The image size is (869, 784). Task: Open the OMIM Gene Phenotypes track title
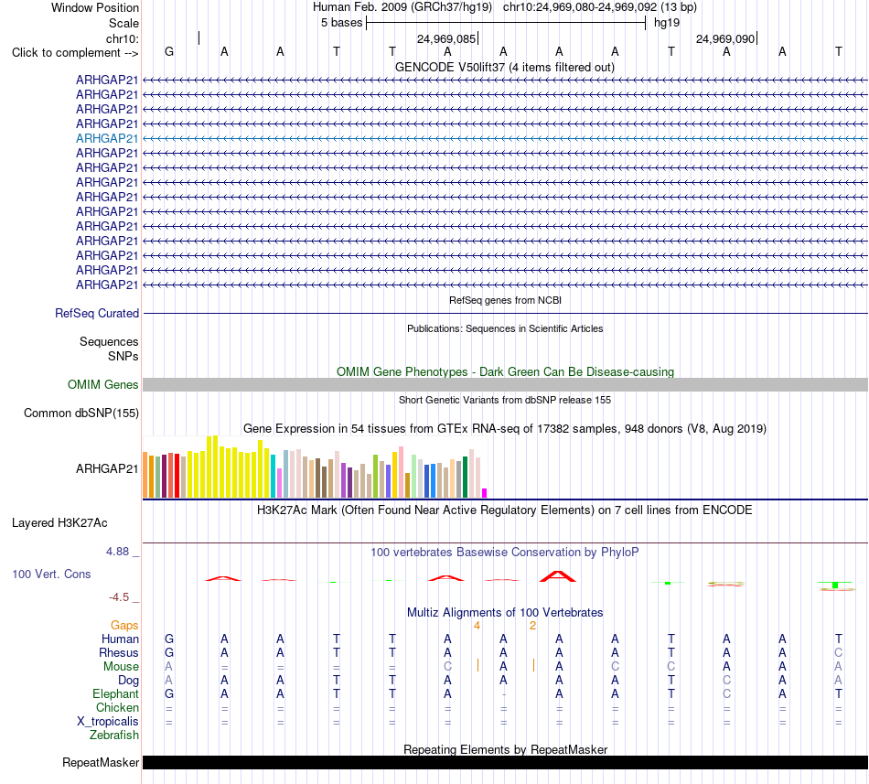pos(505,371)
